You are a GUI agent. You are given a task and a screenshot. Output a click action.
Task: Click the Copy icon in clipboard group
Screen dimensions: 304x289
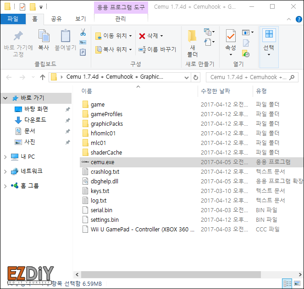coord(44,36)
